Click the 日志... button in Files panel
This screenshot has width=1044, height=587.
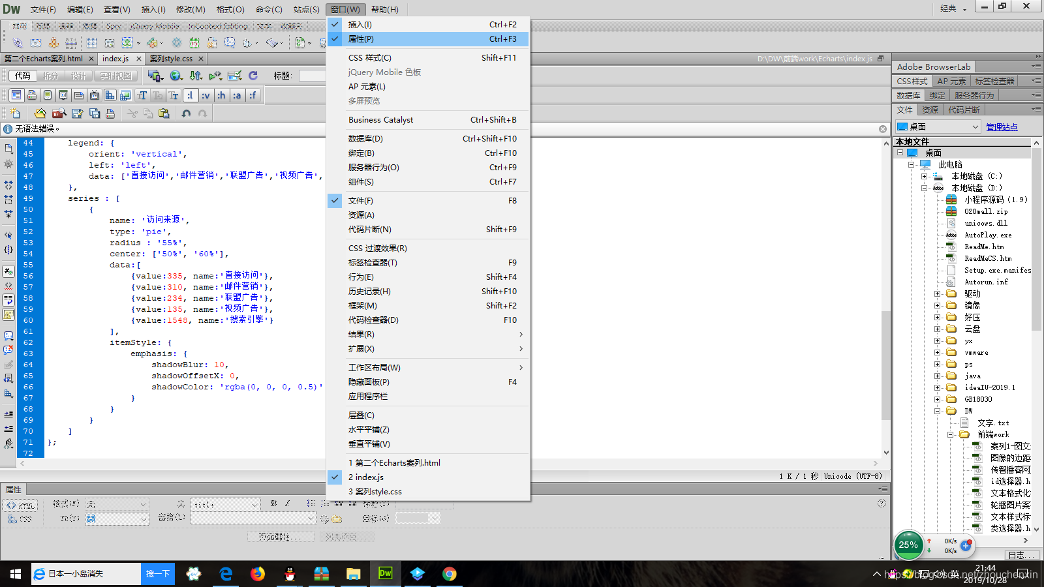pos(1021,555)
